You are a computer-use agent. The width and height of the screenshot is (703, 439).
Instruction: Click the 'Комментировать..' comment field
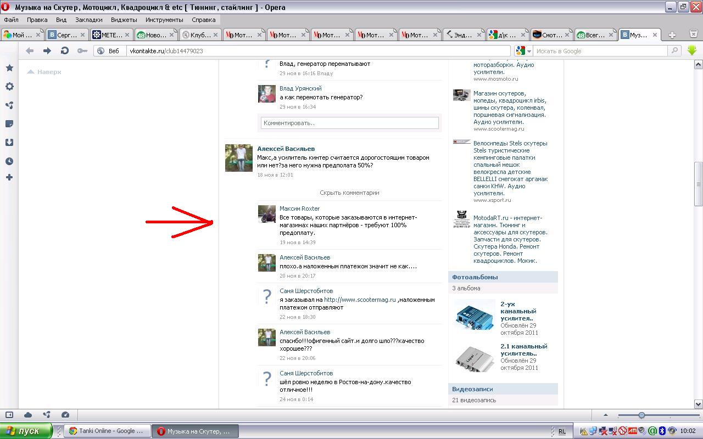[x=349, y=123]
